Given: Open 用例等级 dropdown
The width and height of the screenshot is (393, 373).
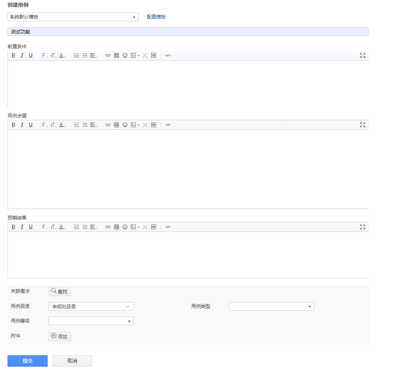Looking at the screenshot, I should [x=91, y=321].
